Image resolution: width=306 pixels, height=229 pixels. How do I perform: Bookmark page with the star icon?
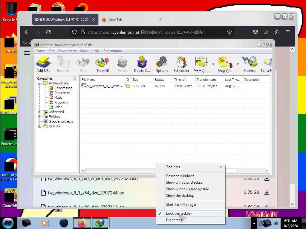[229, 32]
